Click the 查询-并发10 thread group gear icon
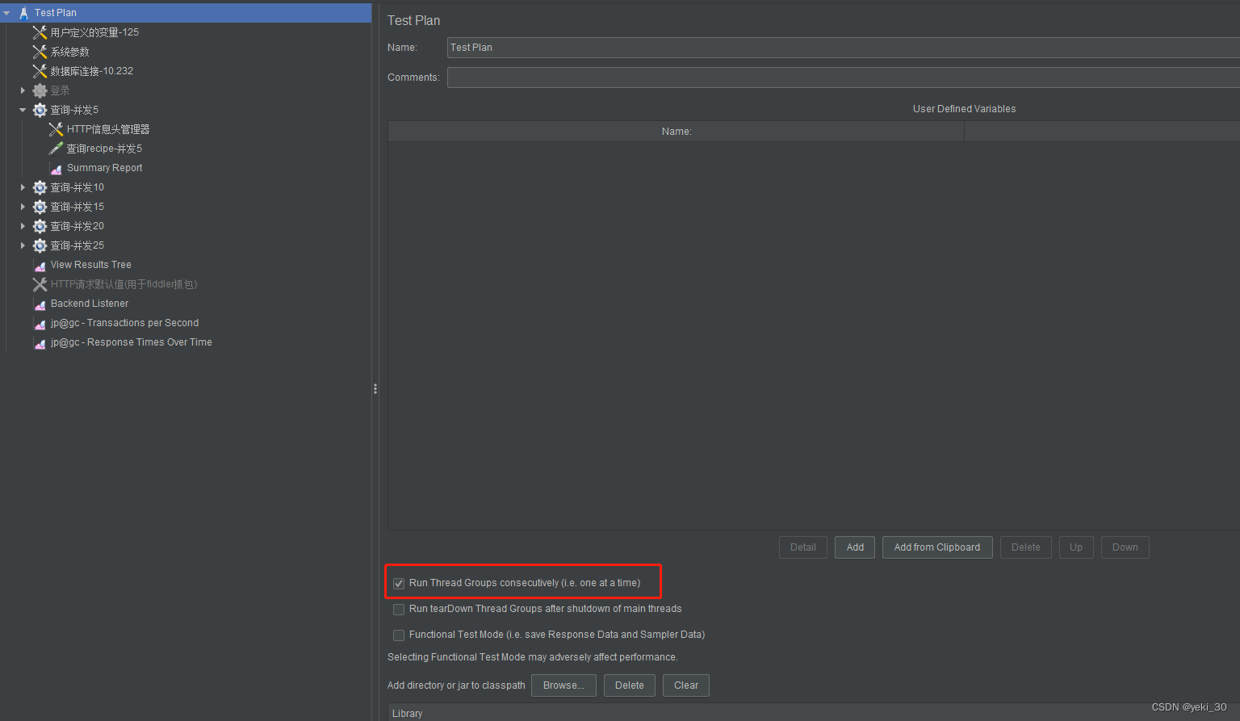Viewport: 1240px width, 721px height. click(x=40, y=187)
